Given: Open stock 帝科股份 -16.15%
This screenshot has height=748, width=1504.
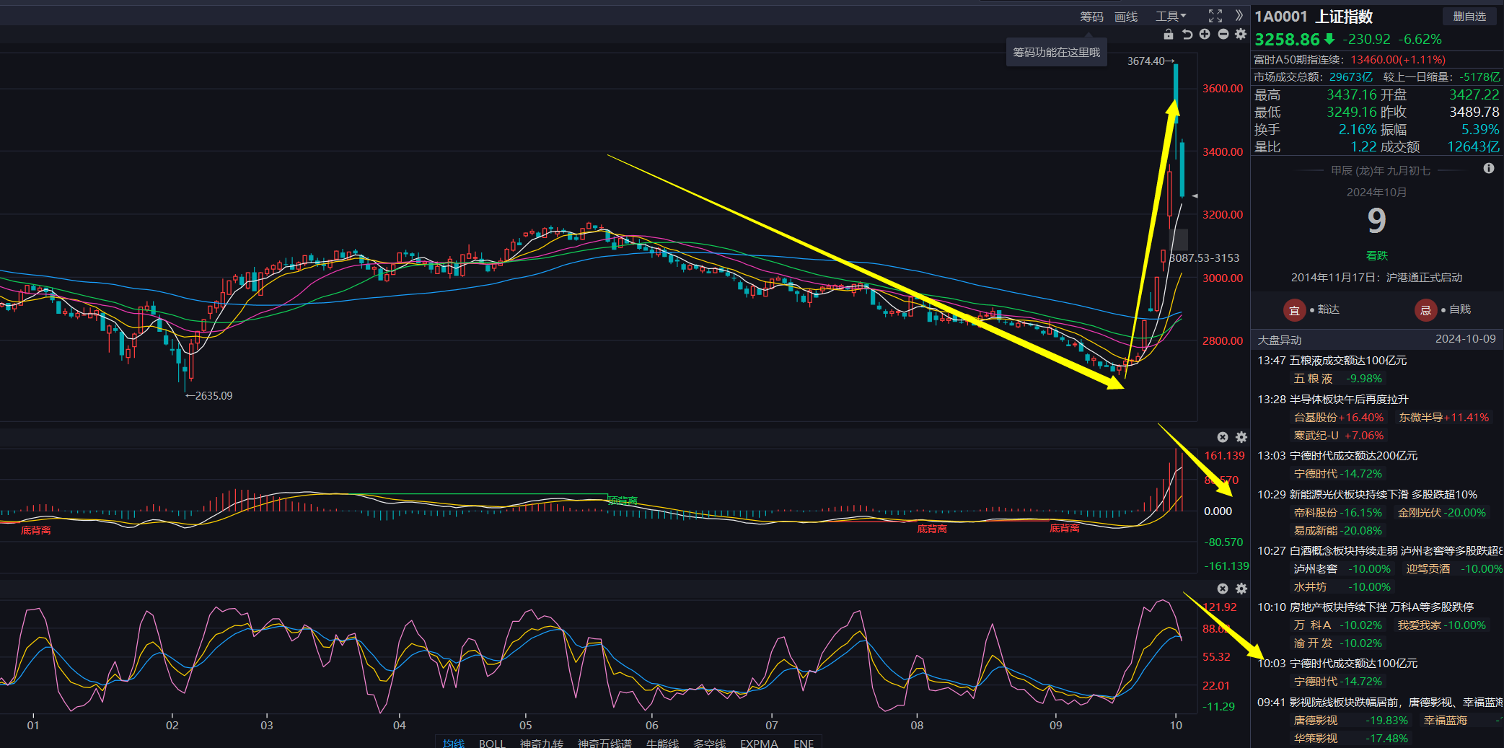Looking at the screenshot, I should coord(1337,513).
